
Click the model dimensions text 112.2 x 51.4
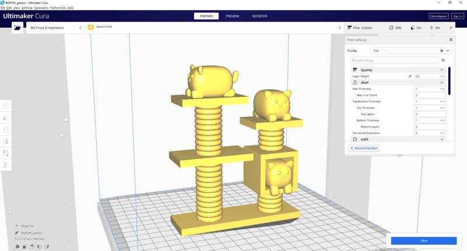[30, 239]
